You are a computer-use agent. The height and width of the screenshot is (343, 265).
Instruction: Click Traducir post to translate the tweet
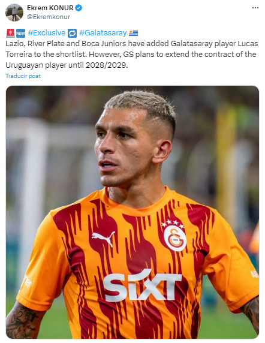(23, 76)
